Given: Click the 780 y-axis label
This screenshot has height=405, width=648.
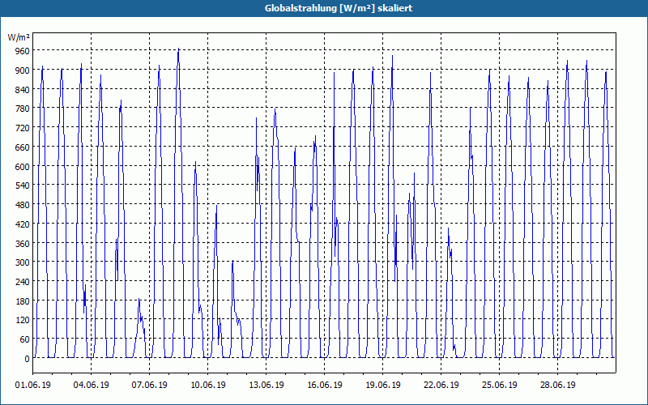Looking at the screenshot, I should pyautogui.click(x=23, y=109).
